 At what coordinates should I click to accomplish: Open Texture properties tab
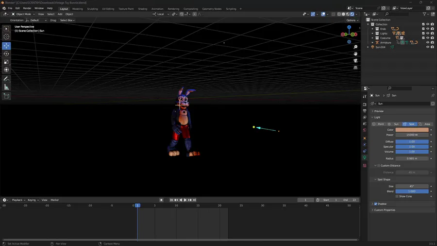coord(365,166)
